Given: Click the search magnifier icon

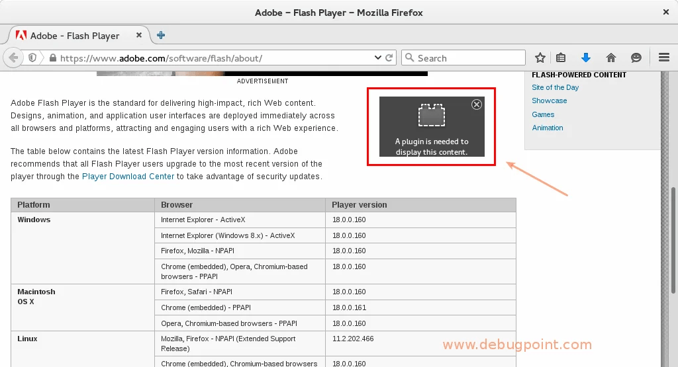Looking at the screenshot, I should point(409,58).
